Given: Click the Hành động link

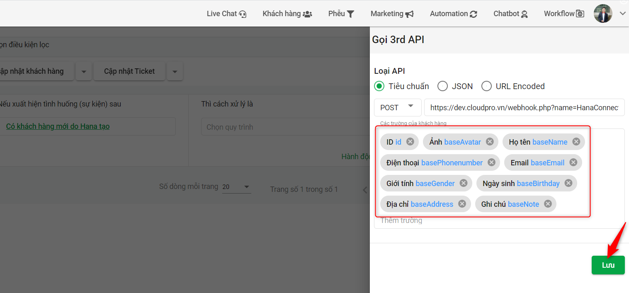Looking at the screenshot, I should click(x=355, y=157).
